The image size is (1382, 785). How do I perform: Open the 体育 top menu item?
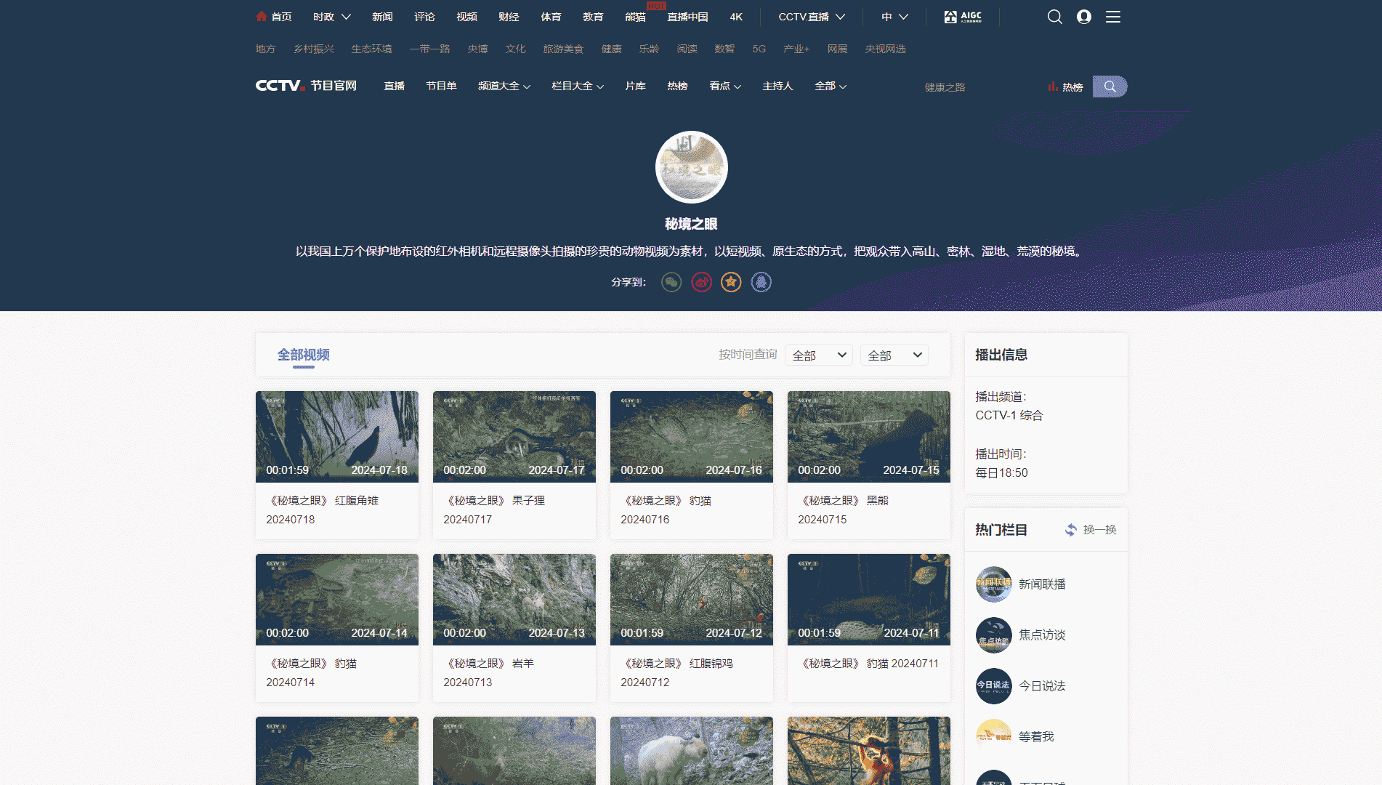point(551,17)
